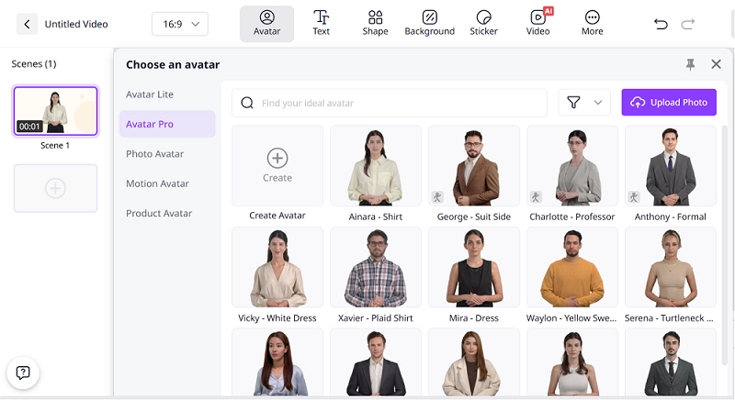Click the 00:01 duration badge on the scene
Viewport: 735px width, 400px height.
tap(29, 127)
